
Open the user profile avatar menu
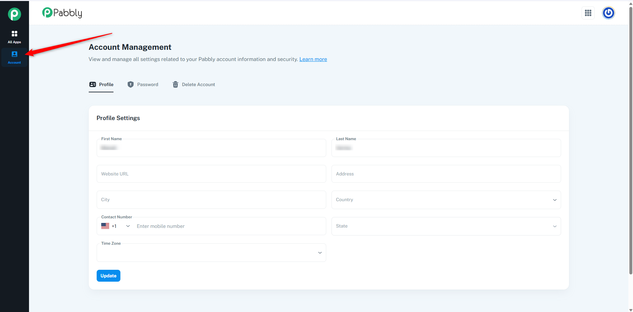608,13
